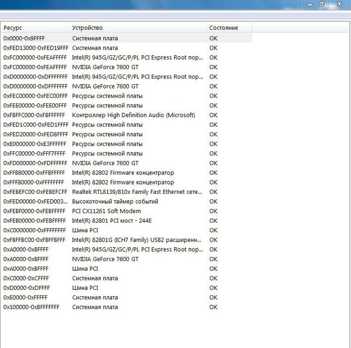351x348 pixels.
Task: Select the 0x100000-0xBFFFFFFF resource entry
Action: coord(31,307)
